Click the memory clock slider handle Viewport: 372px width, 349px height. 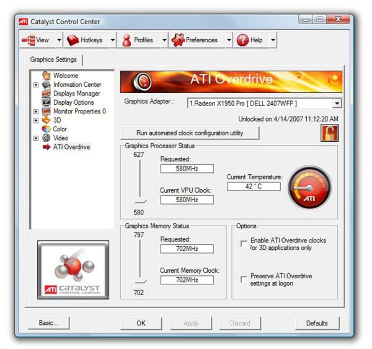pyautogui.click(x=140, y=281)
